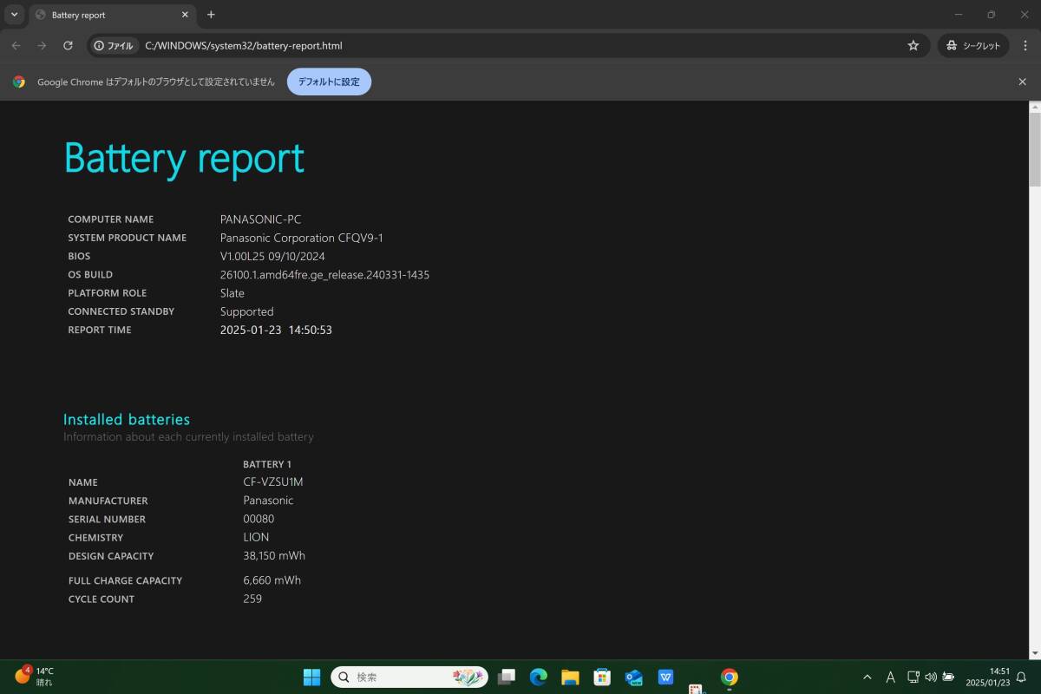1041x694 pixels.
Task: Close the Battery report tab
Action: pyautogui.click(x=185, y=15)
